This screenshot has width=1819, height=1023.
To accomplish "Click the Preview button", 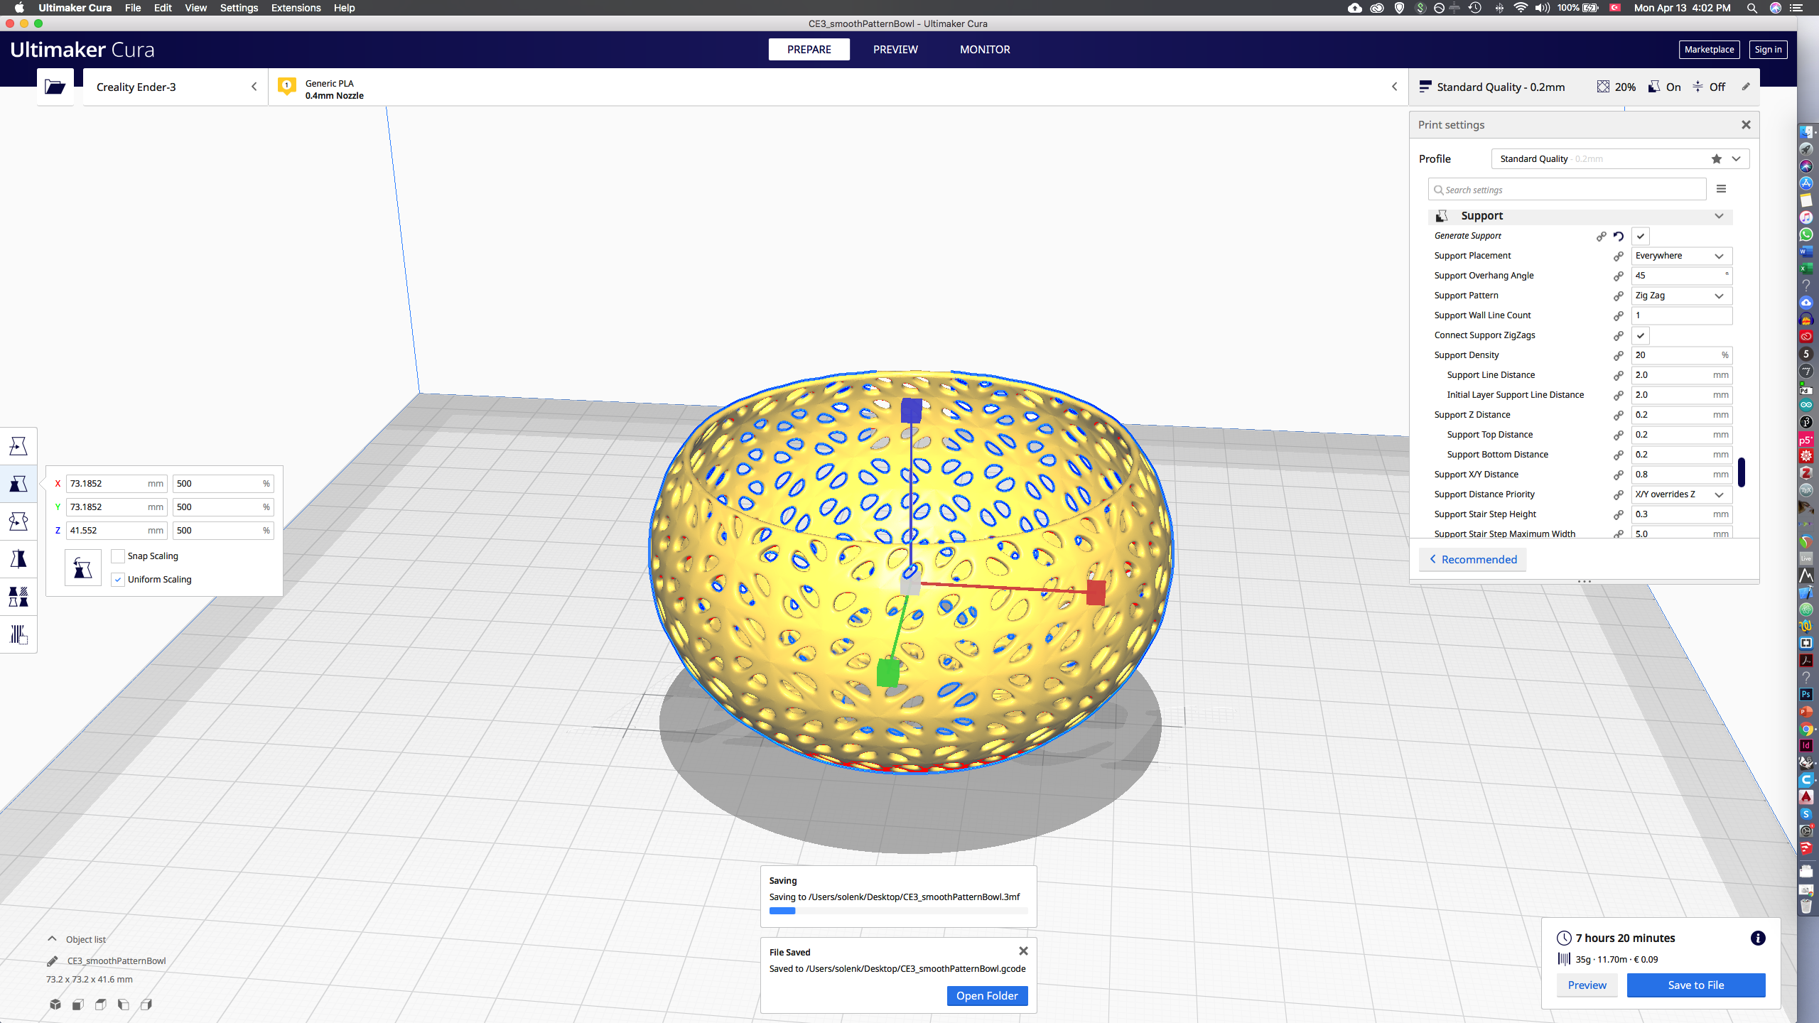I will click(x=1587, y=985).
